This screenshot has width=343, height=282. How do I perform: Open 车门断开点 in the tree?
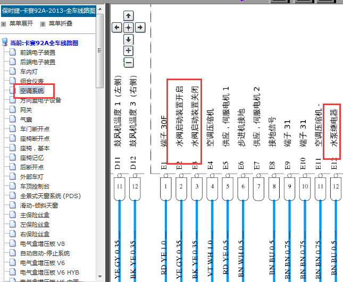[x=35, y=129]
